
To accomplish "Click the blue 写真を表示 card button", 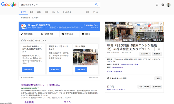I will [81, 69].
